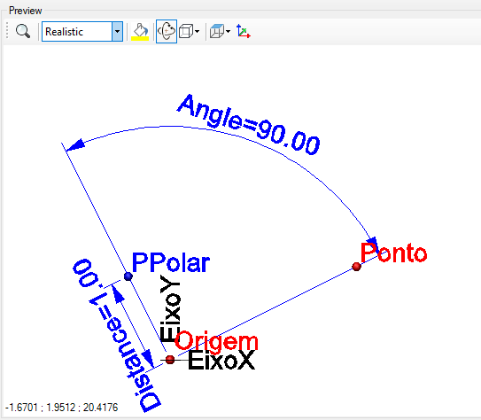Screen dimensions: 481x420
Task: Select the red Ponto point
Action: point(356,267)
